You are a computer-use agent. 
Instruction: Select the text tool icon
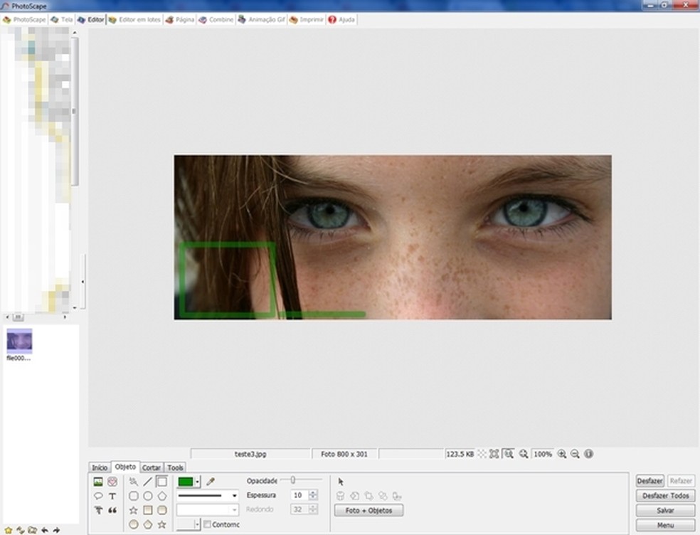tap(112, 496)
